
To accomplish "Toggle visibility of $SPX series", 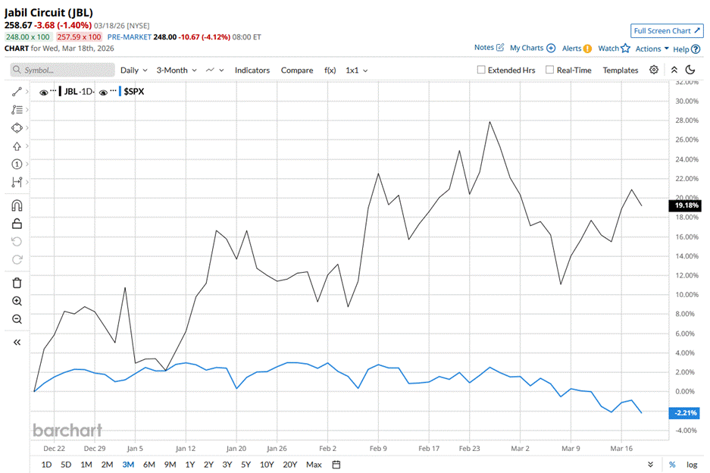I will coord(103,92).
